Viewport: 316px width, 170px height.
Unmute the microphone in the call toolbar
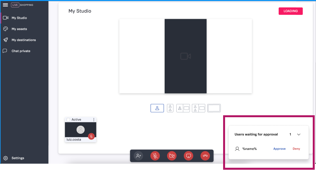pos(155,156)
